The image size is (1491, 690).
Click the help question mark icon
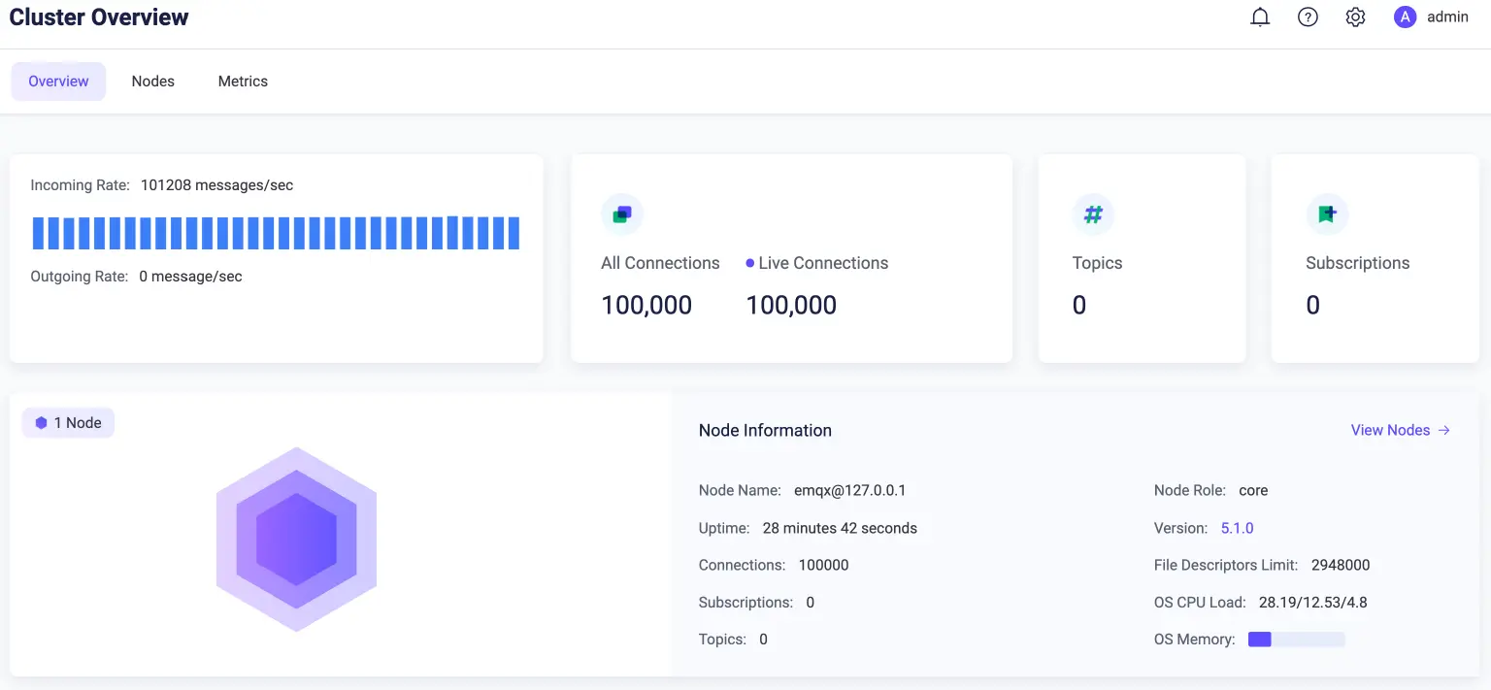[x=1308, y=16]
